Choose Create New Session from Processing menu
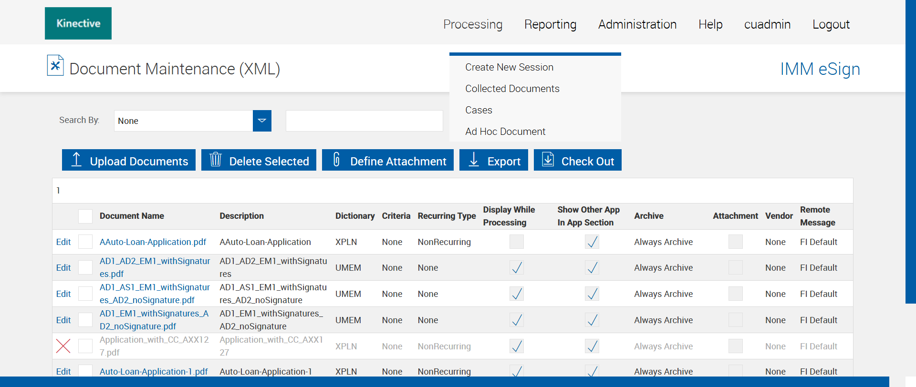 coord(509,67)
